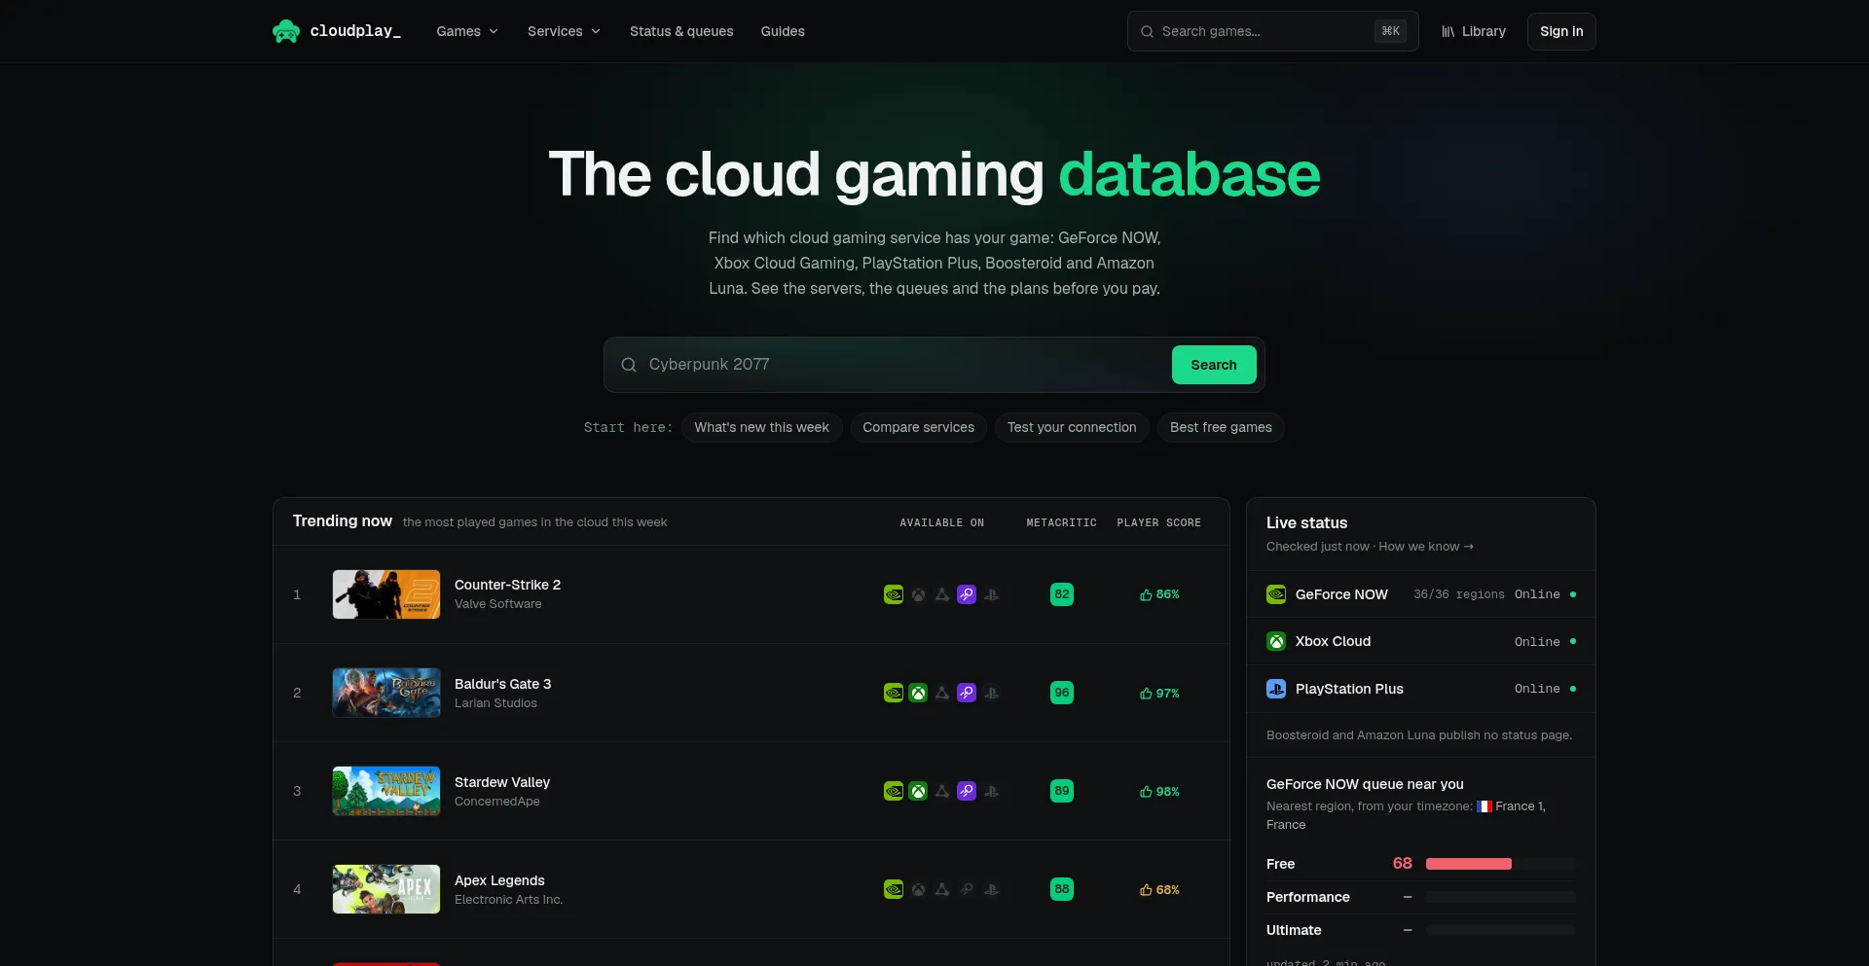
Task: Click Counter-Strike 2's PlayStation icon
Action: click(991, 594)
